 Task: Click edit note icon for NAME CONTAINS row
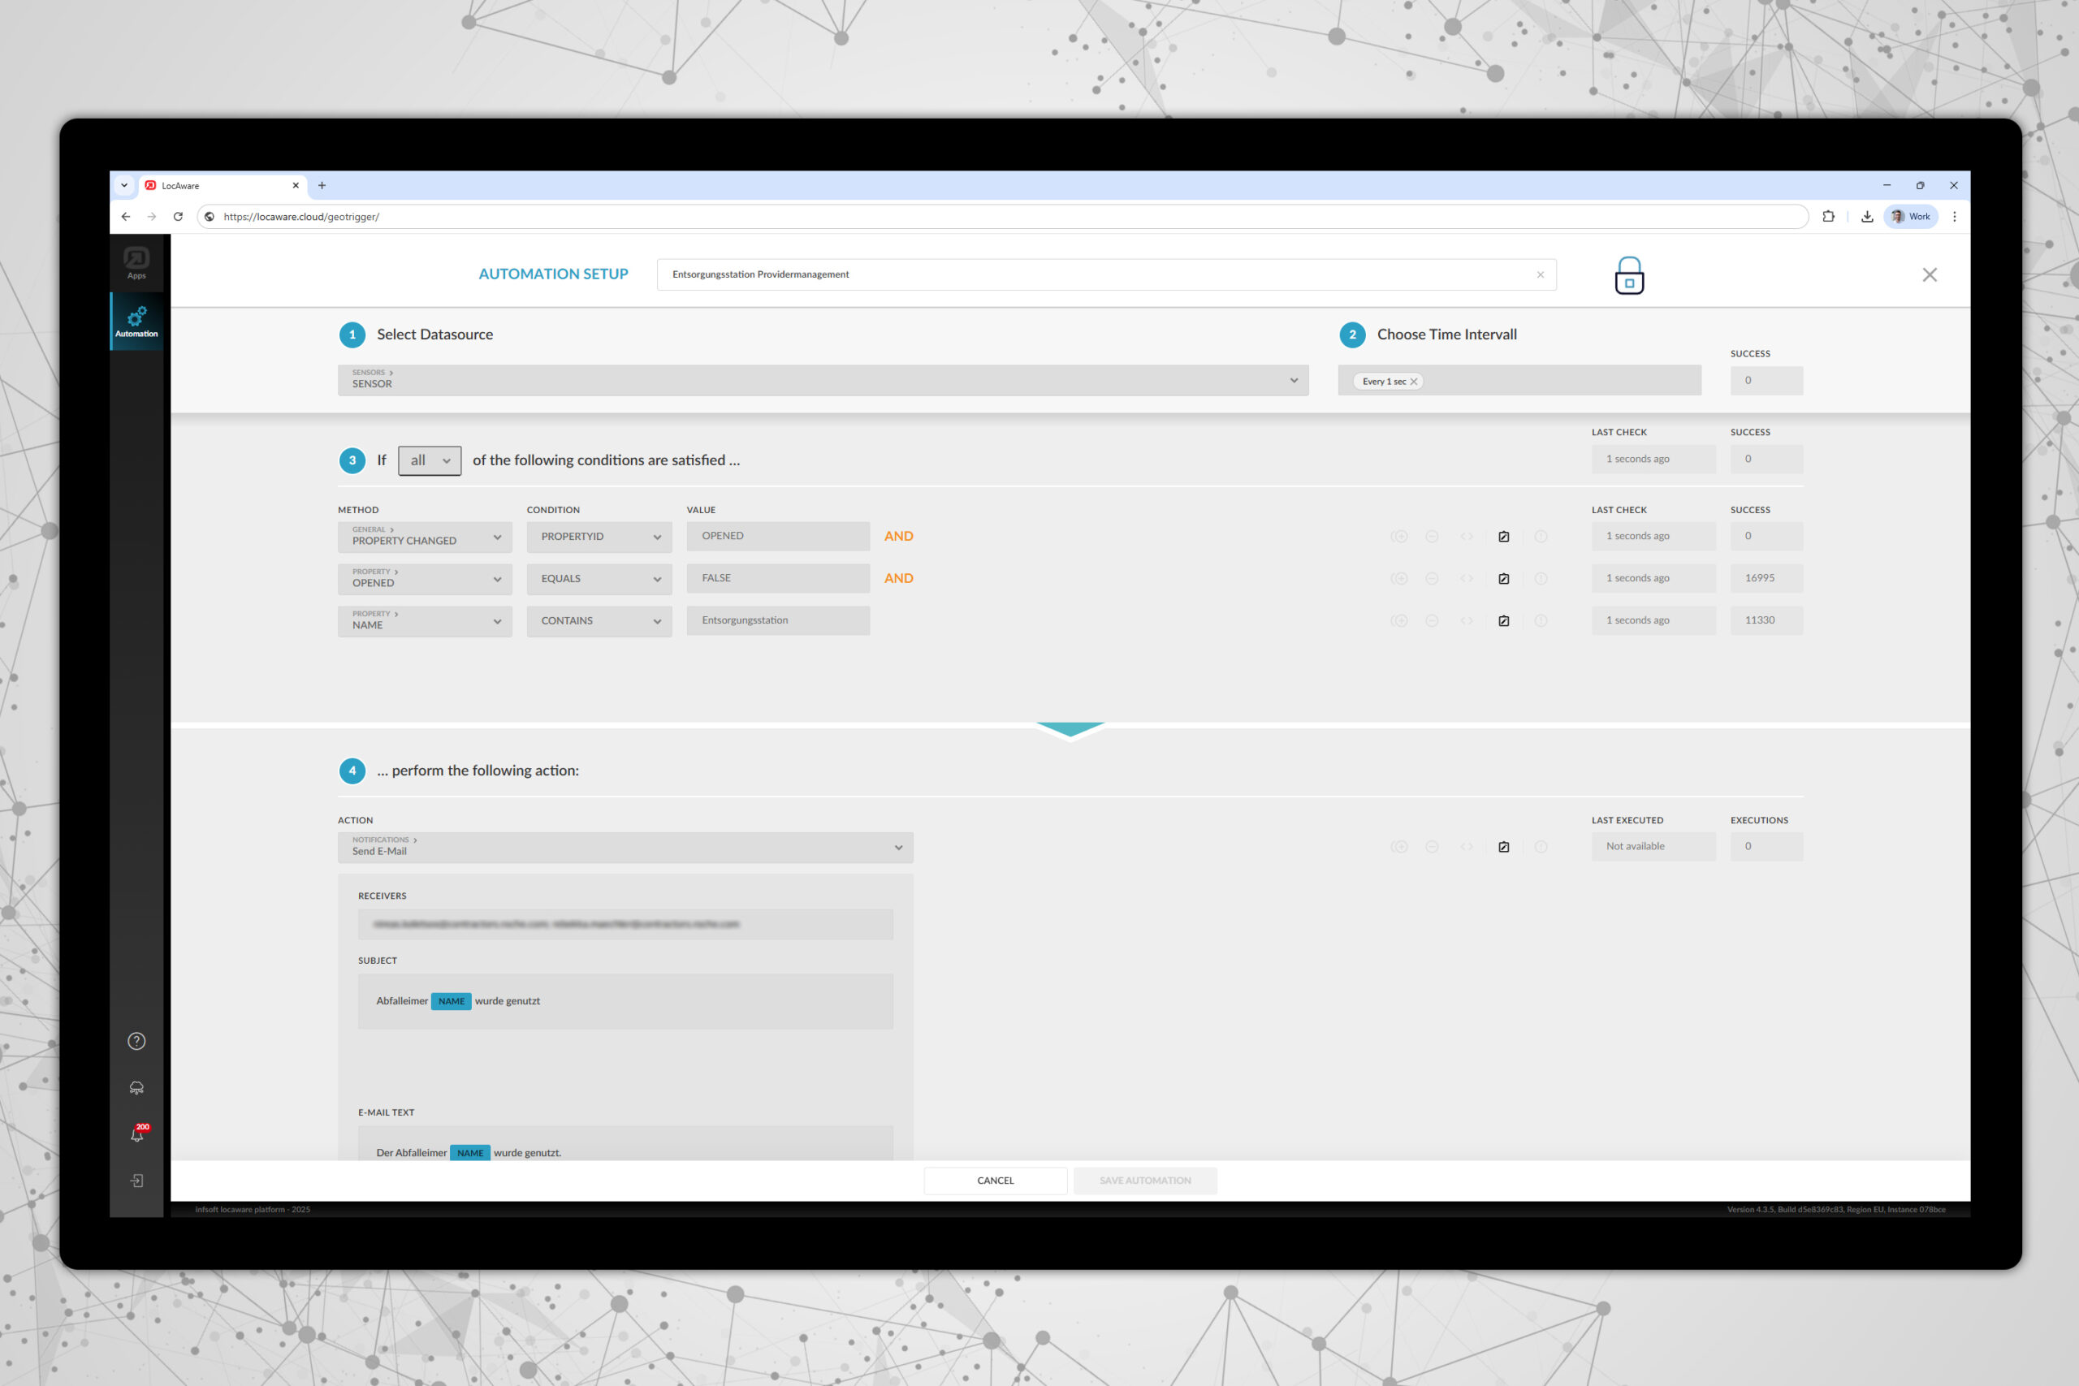[x=1503, y=620]
